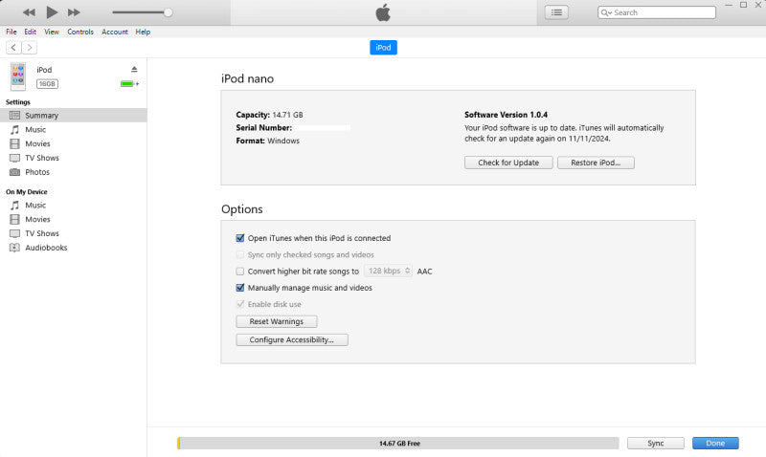The width and height of the screenshot is (766, 457).
Task: Enable Convert higher bit rate songs checkbox
Action: point(240,272)
